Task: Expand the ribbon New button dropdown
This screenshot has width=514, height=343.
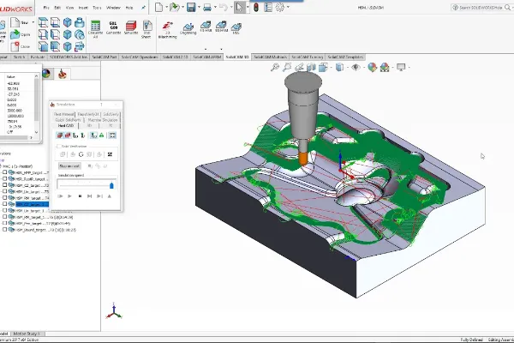Action: pos(33,22)
